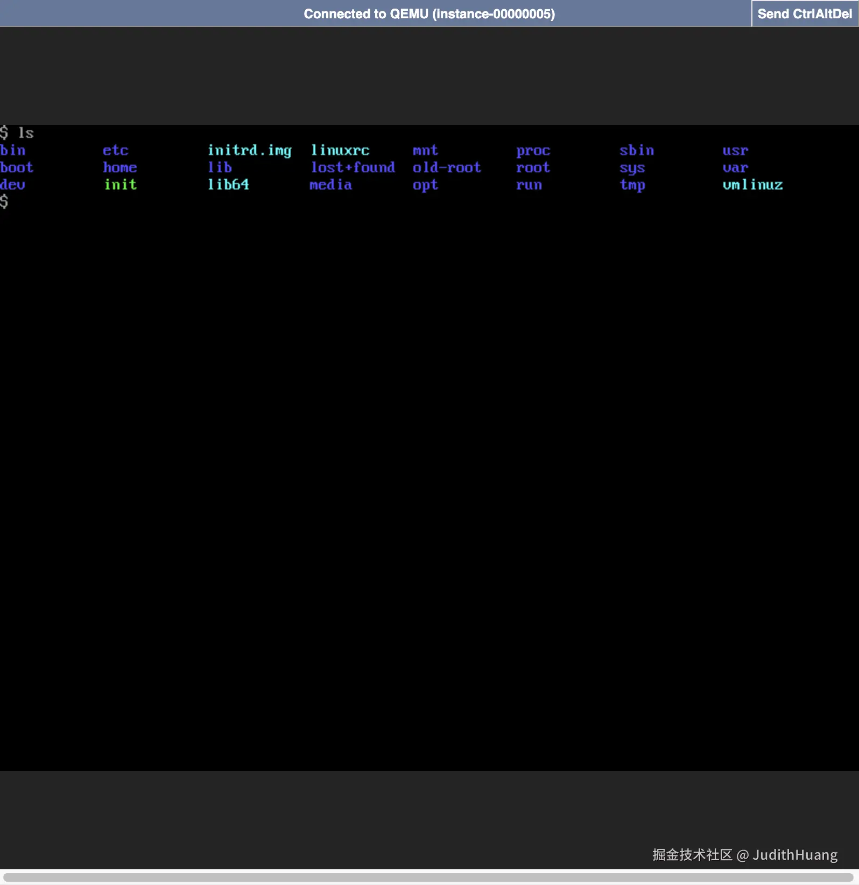859x885 pixels.
Task: Click the 'sbin' directory entry
Action: click(636, 150)
